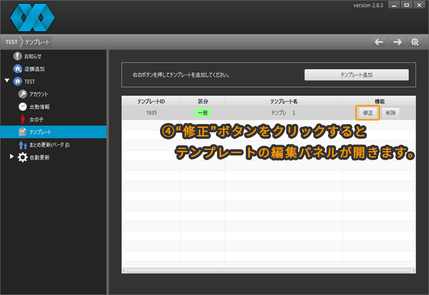Click the お知らせ exclamation icon

coord(18,56)
